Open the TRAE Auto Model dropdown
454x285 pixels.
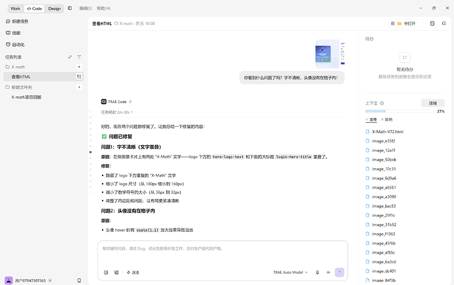(290, 273)
